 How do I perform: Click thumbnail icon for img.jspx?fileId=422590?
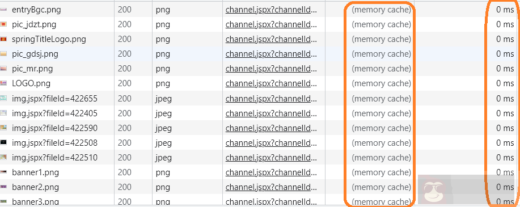pos(3,128)
